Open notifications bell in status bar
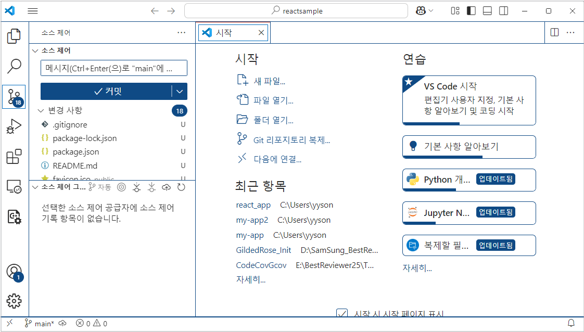The width and height of the screenshot is (584, 332). point(571,323)
